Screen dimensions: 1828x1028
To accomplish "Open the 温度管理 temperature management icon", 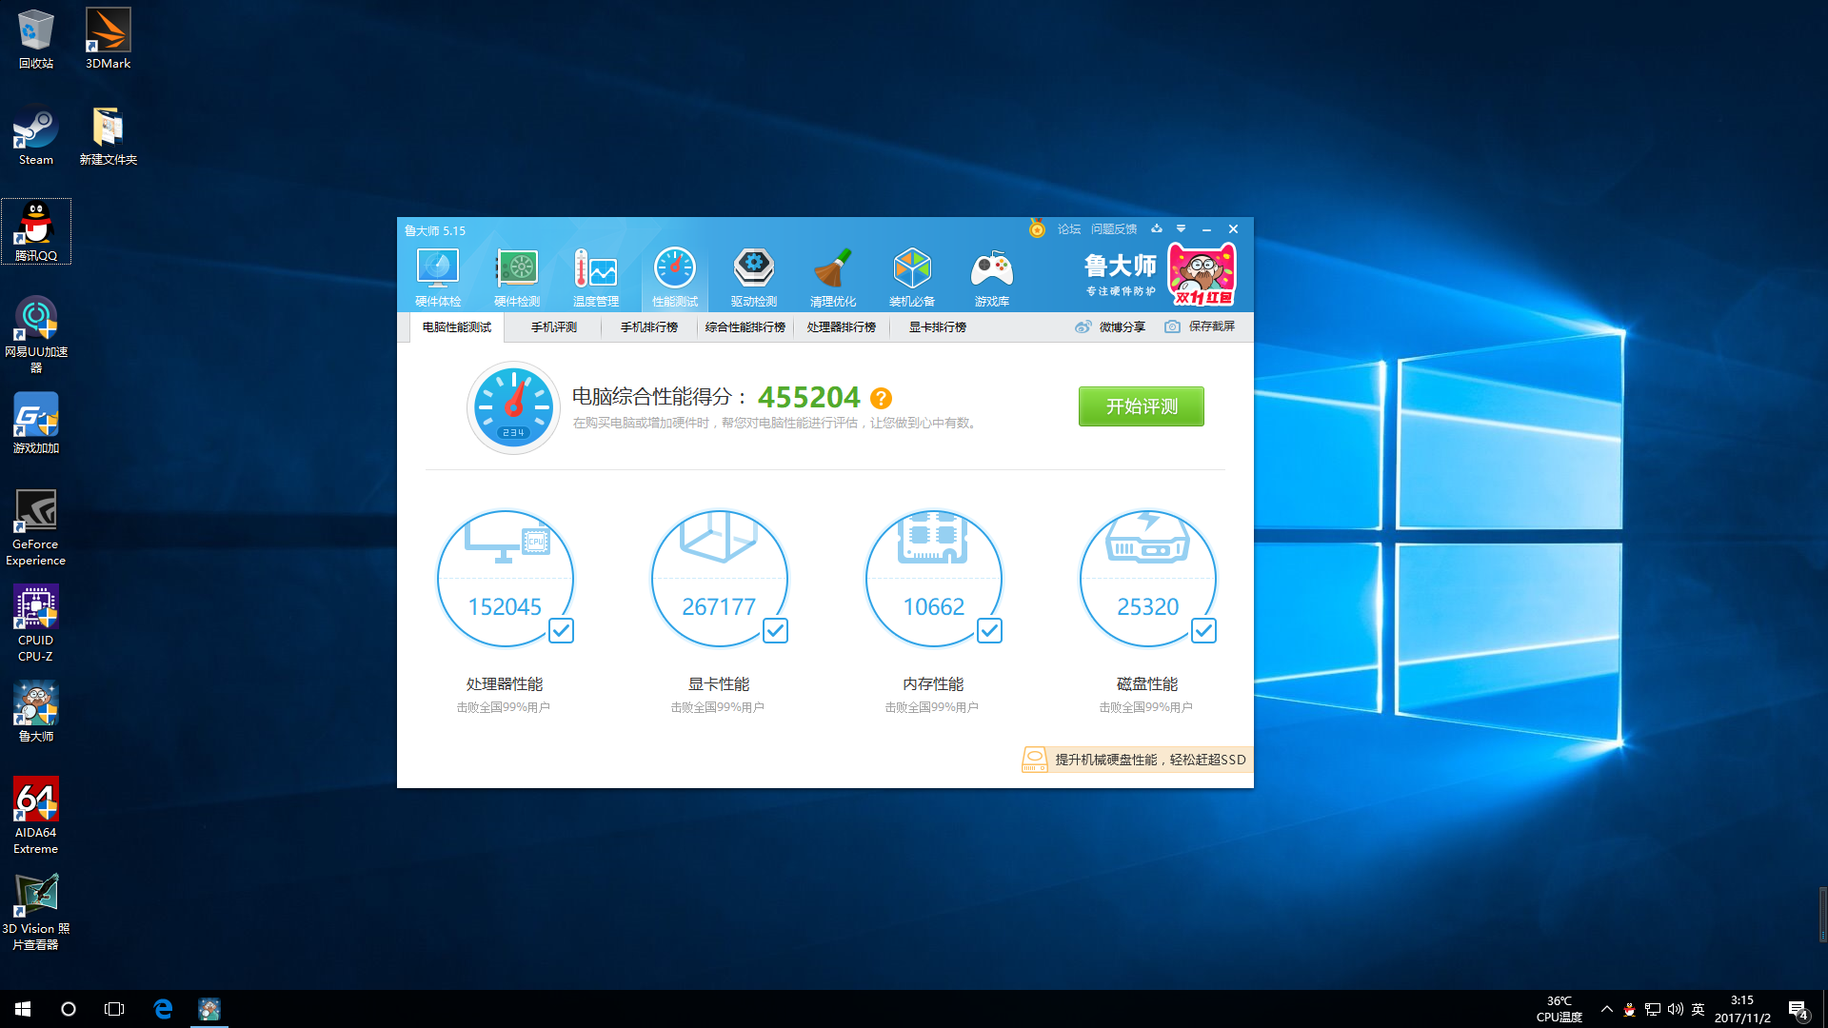I will pyautogui.click(x=596, y=277).
